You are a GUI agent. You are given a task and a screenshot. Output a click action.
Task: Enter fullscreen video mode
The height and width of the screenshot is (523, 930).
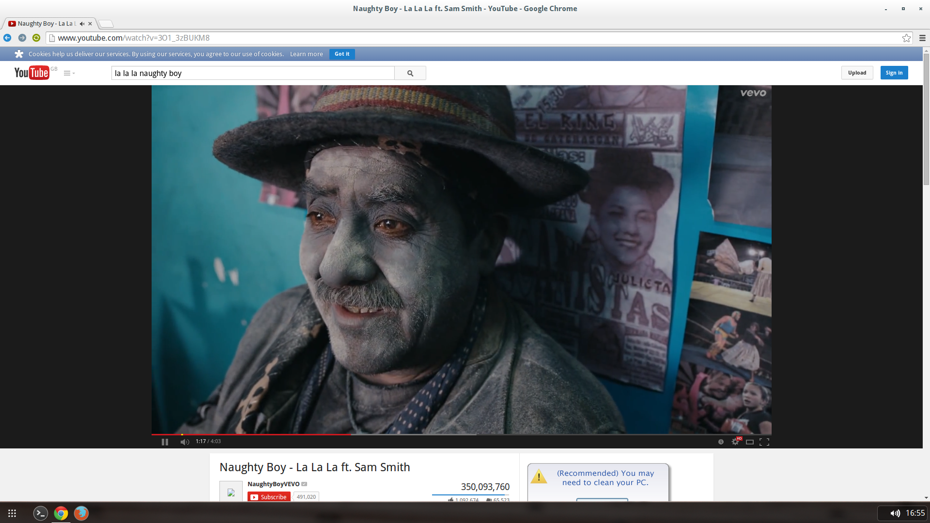point(764,442)
